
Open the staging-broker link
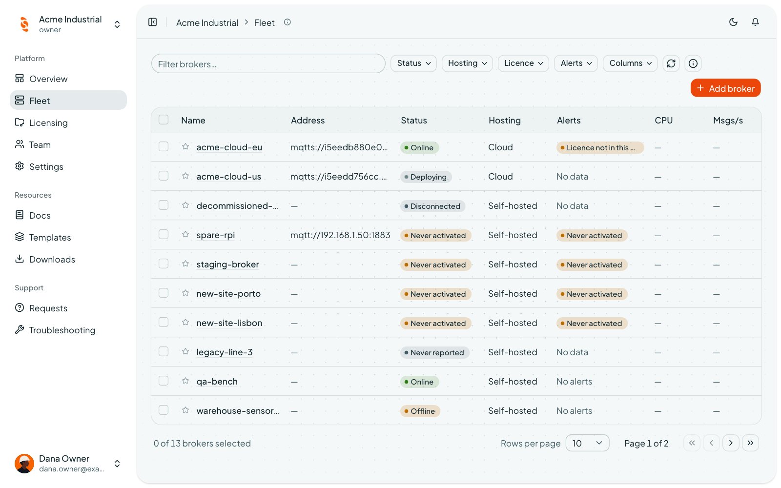pyautogui.click(x=227, y=264)
